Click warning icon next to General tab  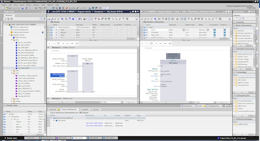pyautogui.click(x=58, y=110)
